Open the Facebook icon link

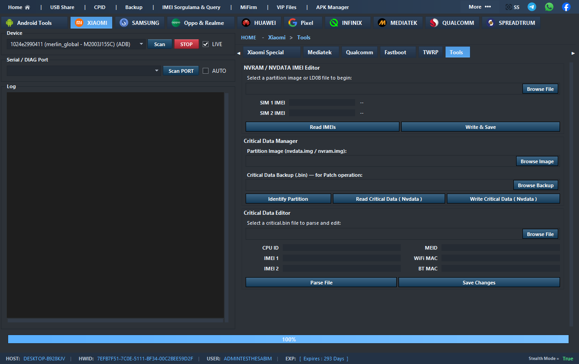pos(566,7)
